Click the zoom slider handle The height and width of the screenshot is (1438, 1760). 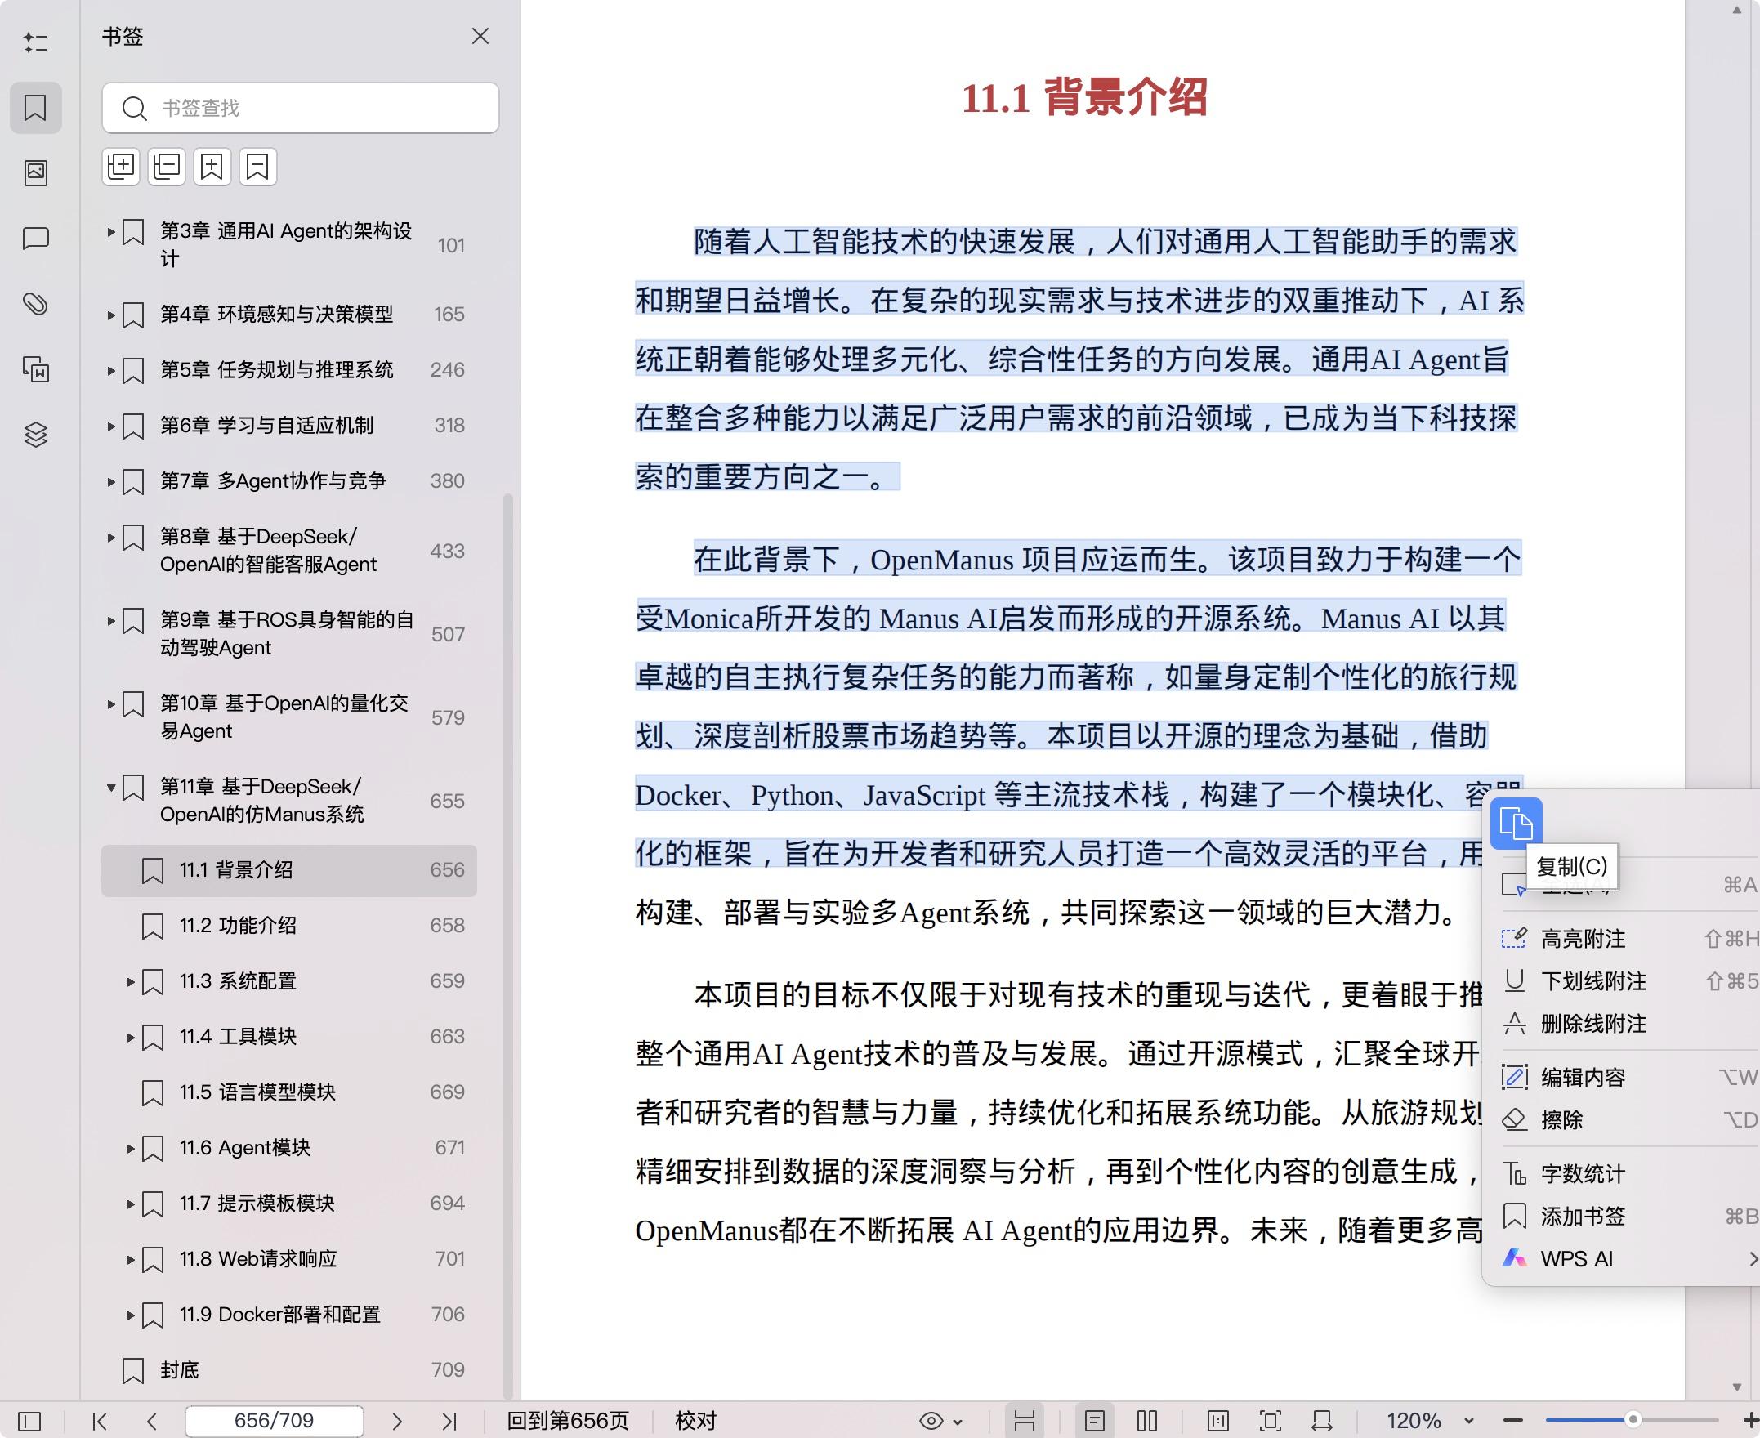[x=1633, y=1421]
